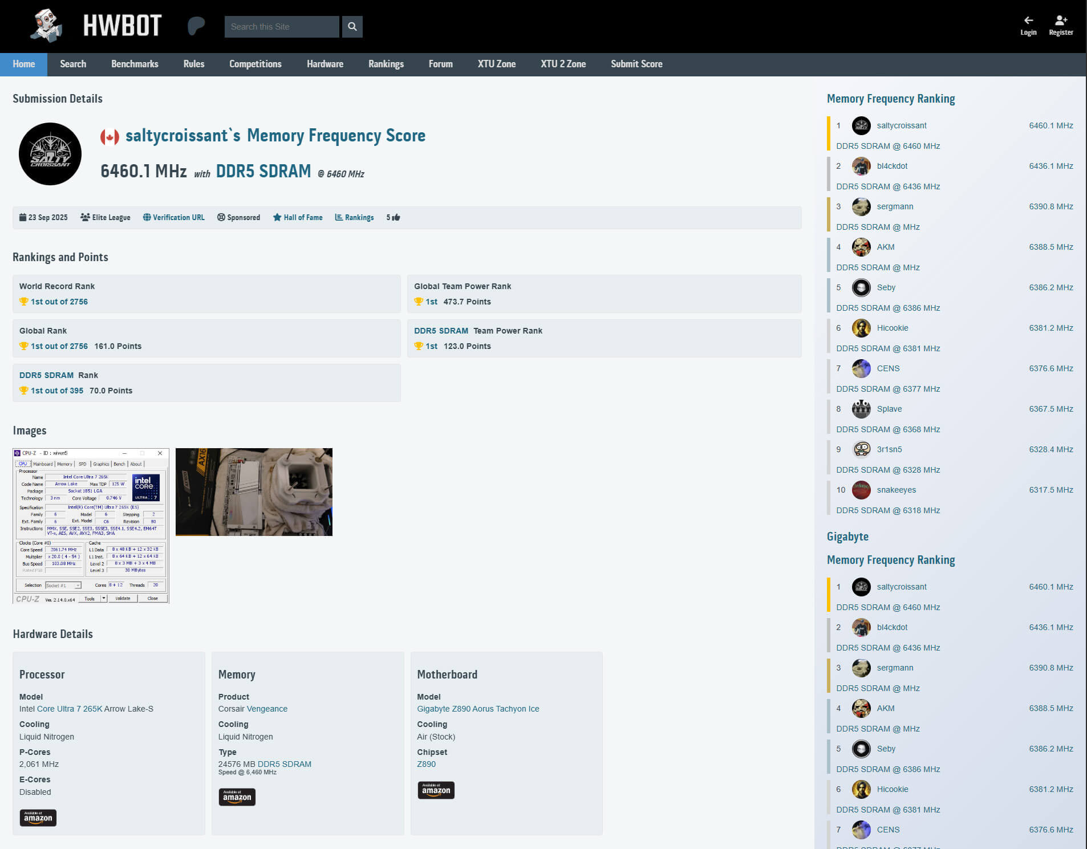This screenshot has height=849, width=1087.
Task: Open the XTU 2 Zone page
Action: tap(563, 64)
